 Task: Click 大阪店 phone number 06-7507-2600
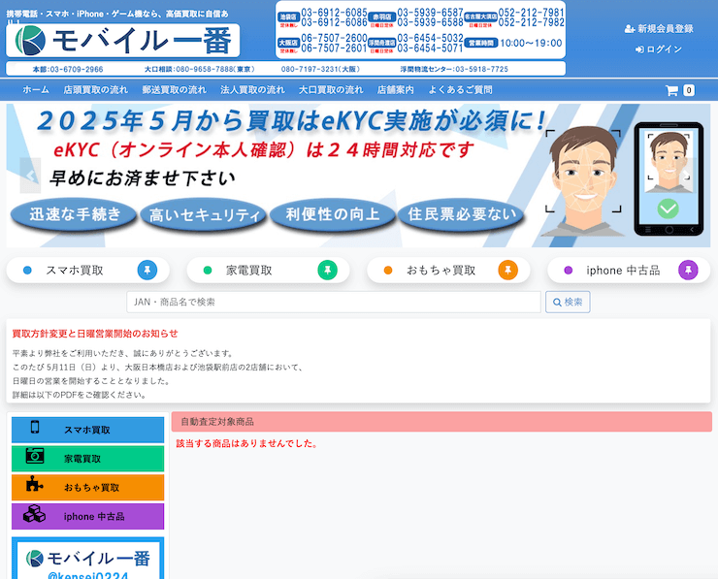coord(335,38)
